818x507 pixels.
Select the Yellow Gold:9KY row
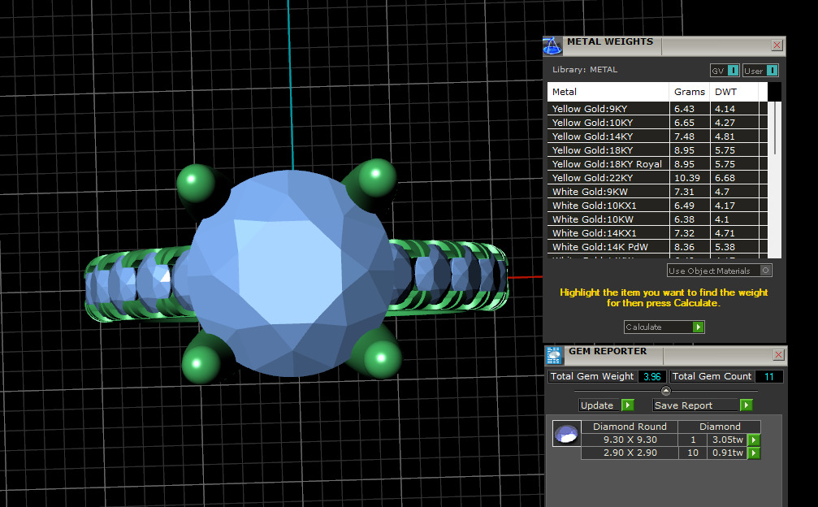[657, 109]
